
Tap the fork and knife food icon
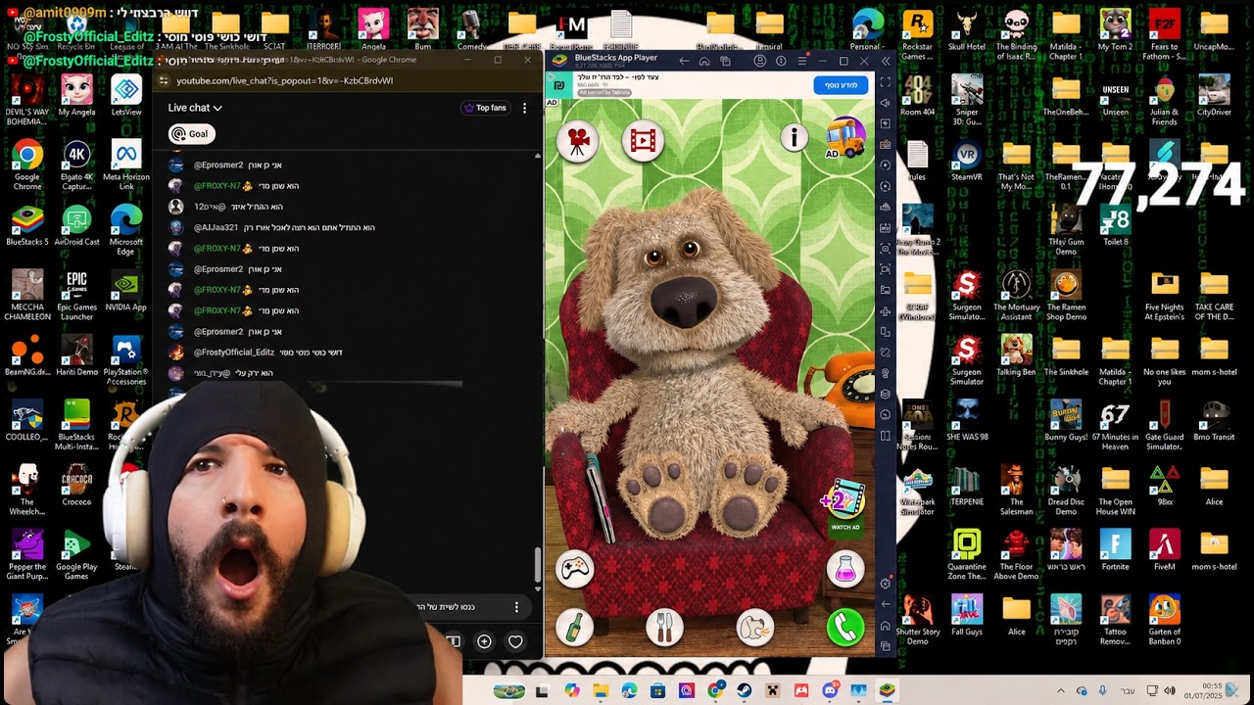tap(664, 628)
